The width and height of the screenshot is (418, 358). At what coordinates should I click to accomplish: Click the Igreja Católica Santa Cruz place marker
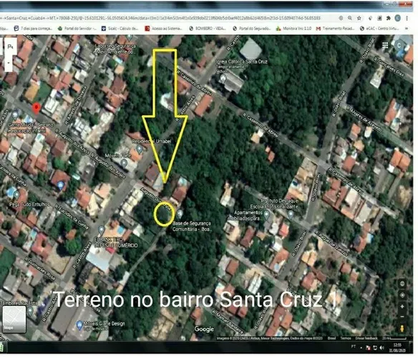(x=223, y=78)
